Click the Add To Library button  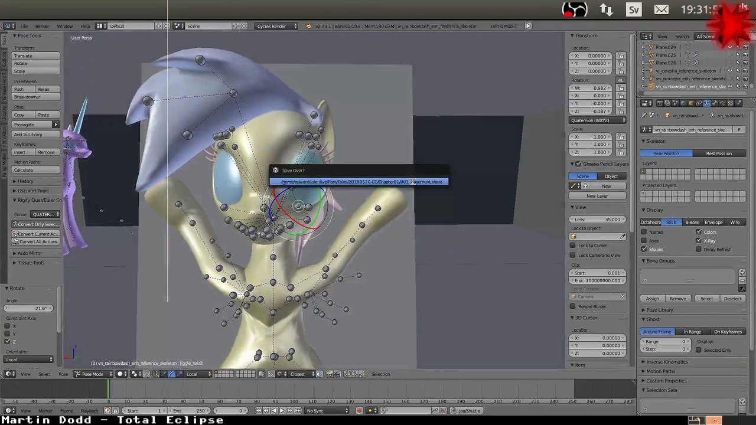(36, 135)
